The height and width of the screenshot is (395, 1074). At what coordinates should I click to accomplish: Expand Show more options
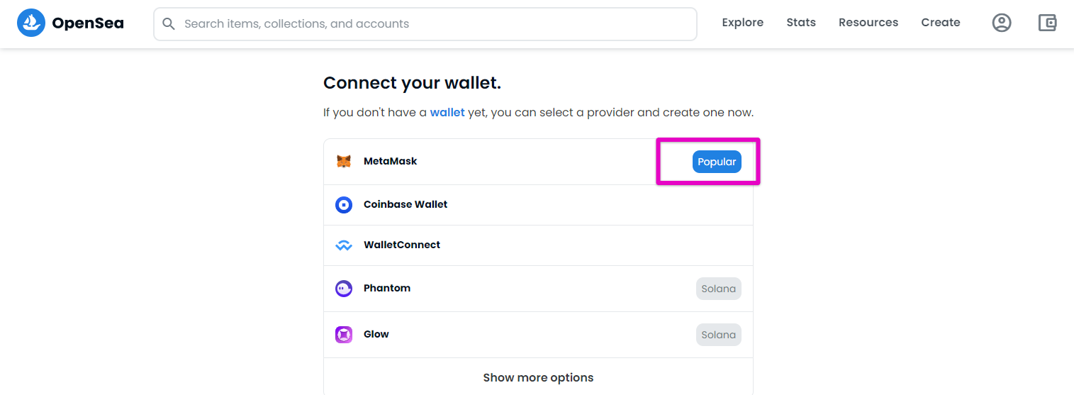(x=538, y=377)
